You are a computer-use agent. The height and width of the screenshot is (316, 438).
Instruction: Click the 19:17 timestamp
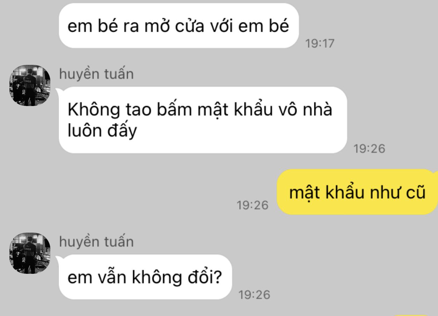point(320,44)
